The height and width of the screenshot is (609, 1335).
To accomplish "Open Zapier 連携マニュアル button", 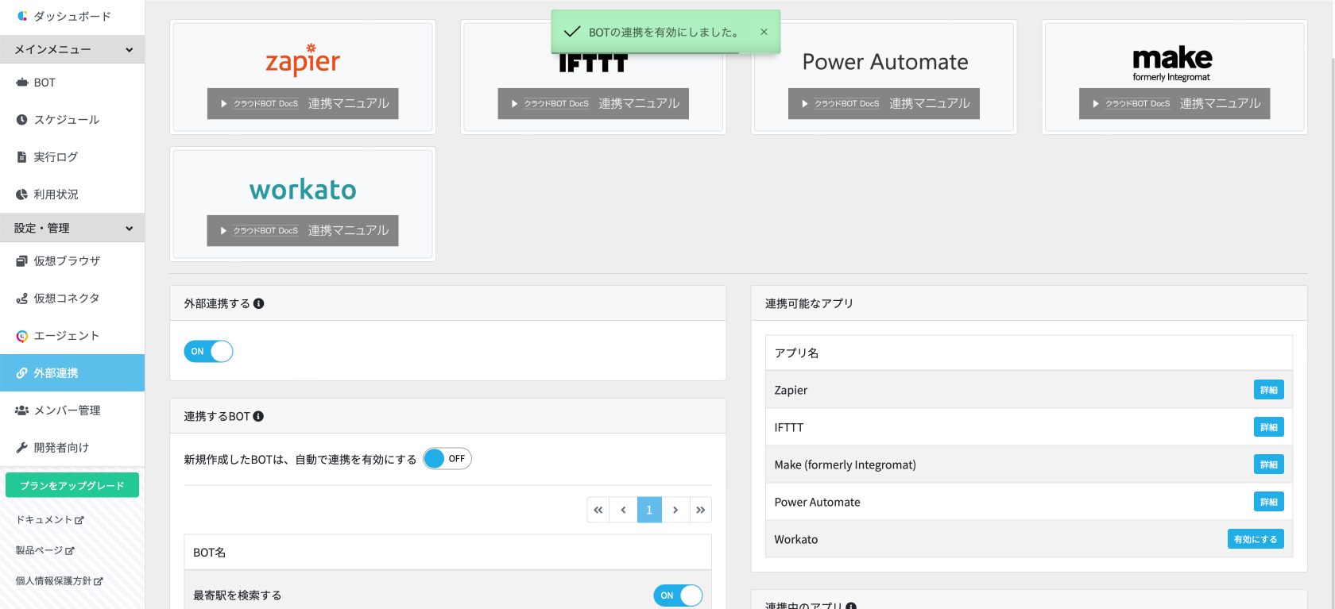I will 303,104.
